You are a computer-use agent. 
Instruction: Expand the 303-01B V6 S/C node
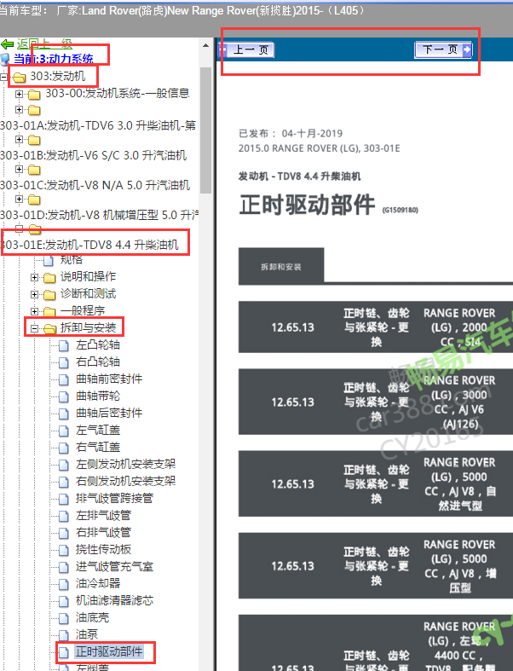click(19, 140)
